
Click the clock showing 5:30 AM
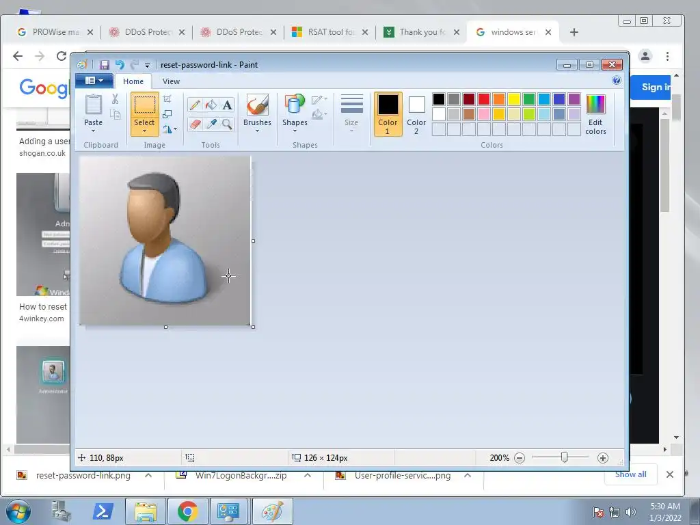tap(665, 507)
